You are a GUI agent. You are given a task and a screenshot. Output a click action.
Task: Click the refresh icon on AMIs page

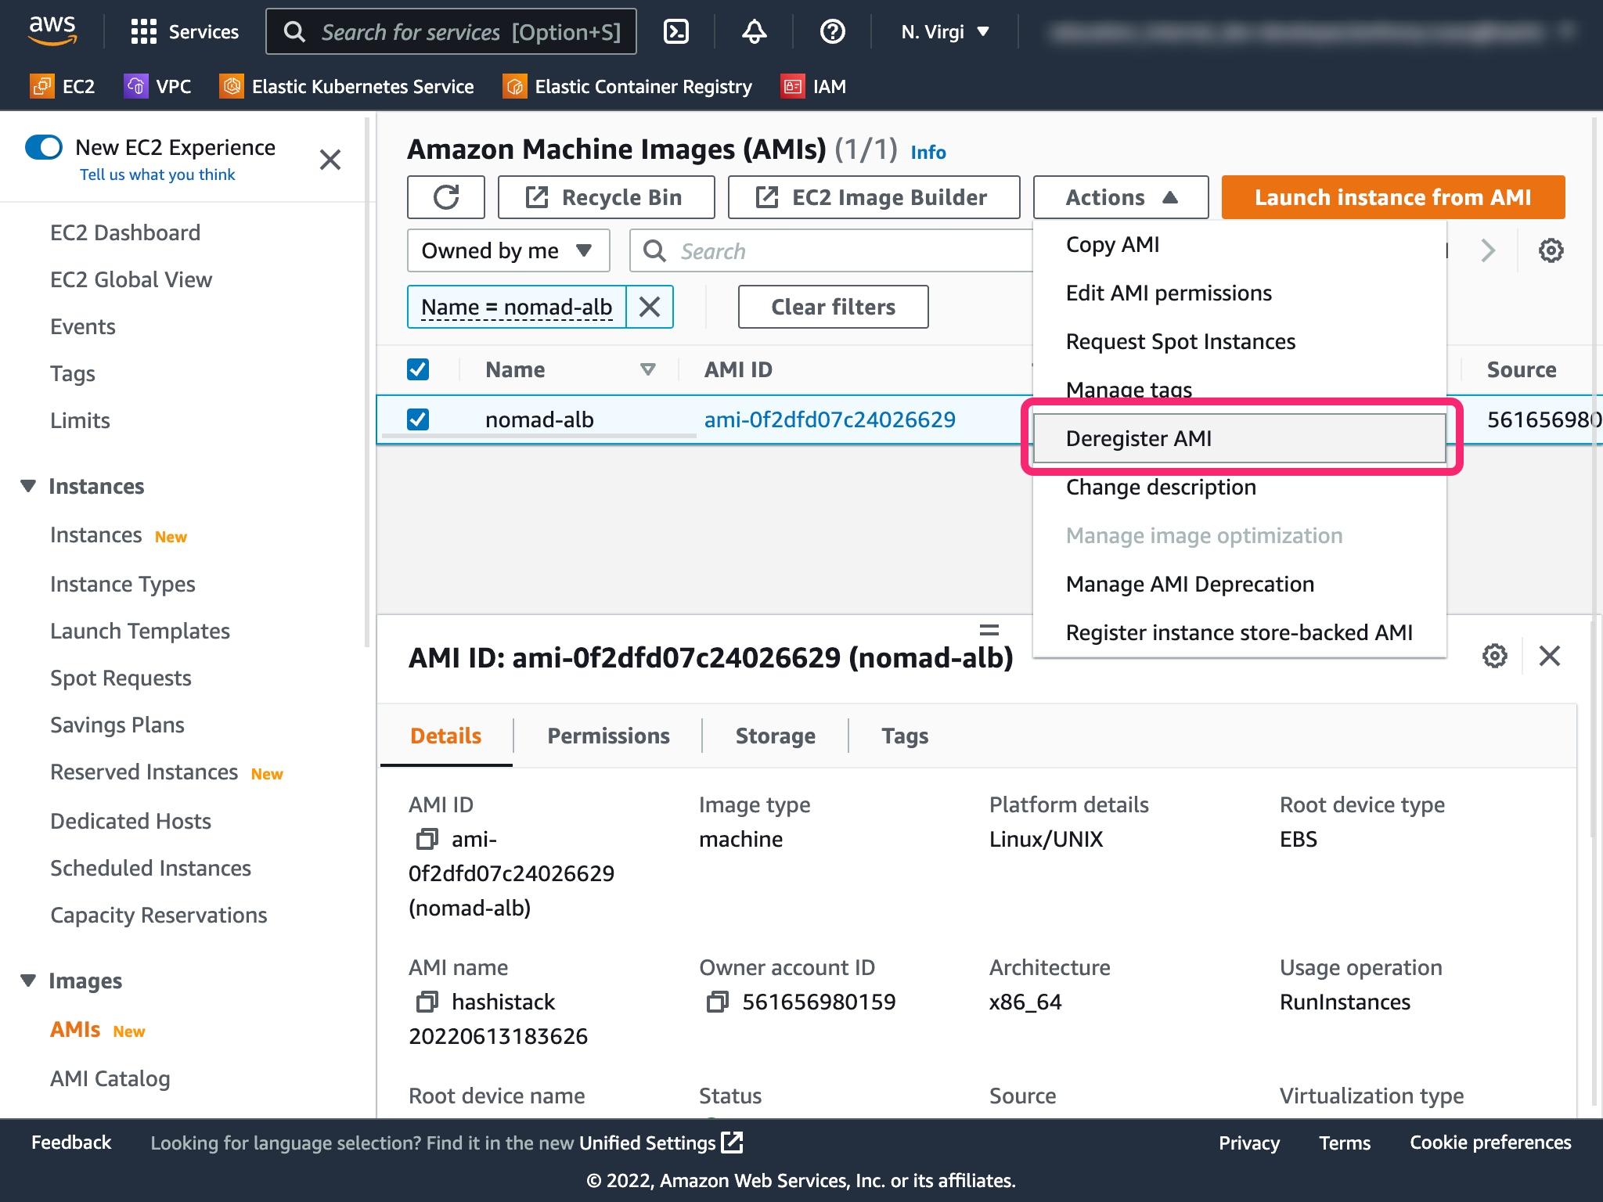pyautogui.click(x=447, y=197)
